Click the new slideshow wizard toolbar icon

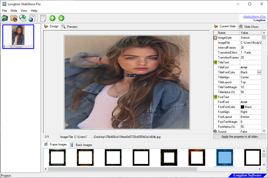click(5, 18)
